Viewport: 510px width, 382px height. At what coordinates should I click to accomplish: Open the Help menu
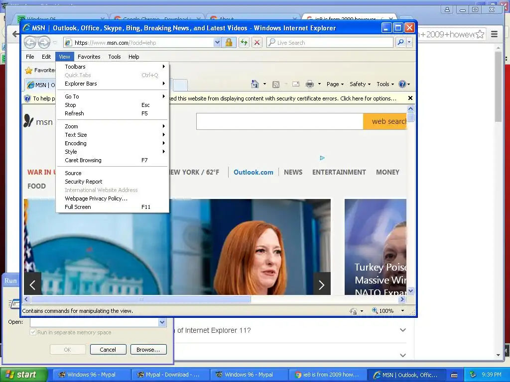pyautogui.click(x=133, y=57)
